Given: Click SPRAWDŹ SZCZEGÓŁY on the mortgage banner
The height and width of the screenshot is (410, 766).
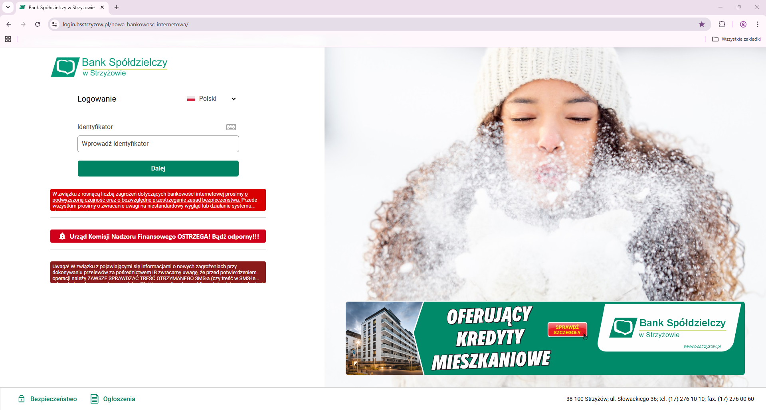Looking at the screenshot, I should (567, 330).
